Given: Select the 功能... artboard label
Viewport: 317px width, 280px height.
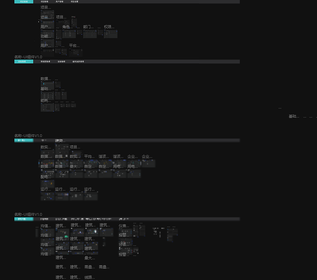Looking at the screenshot, I should pyautogui.click(x=46, y=36).
